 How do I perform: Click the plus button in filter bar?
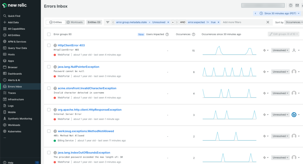pyautogui.click(x=173, y=22)
